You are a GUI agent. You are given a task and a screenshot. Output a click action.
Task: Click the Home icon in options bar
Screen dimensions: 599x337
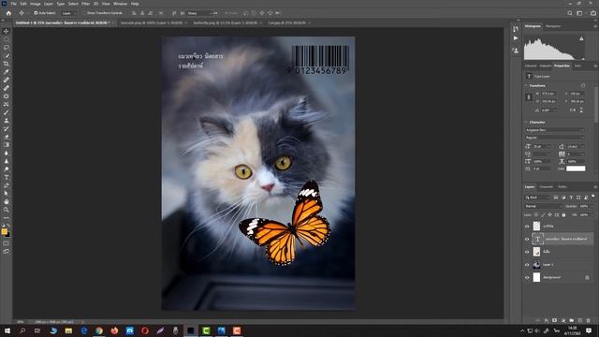pos(8,13)
